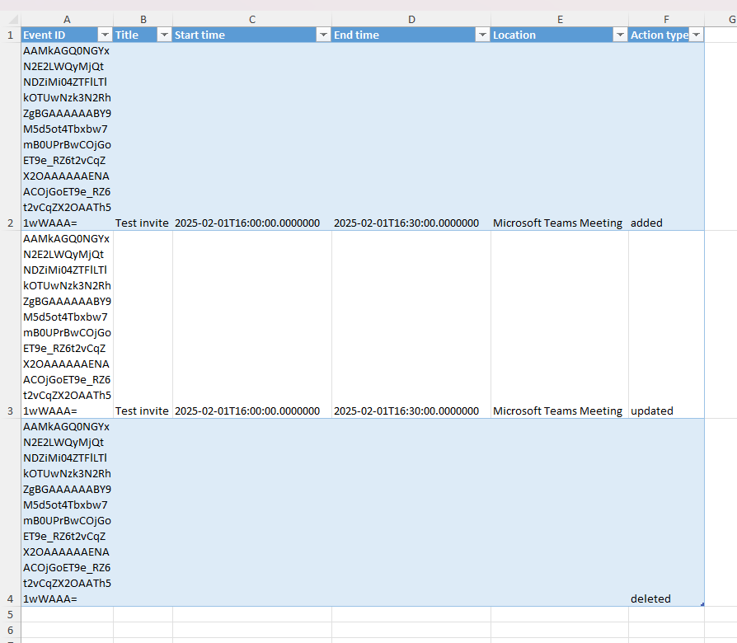Select row 2 header
The image size is (737, 643).
(x=11, y=136)
